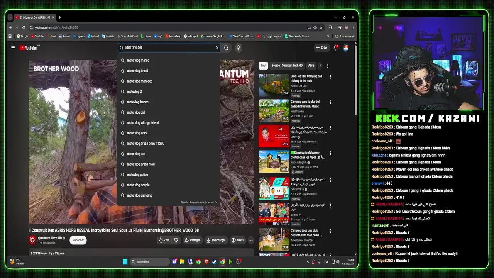Reload the page in Chrome
This screenshot has height=278, width=494.
click(24, 27)
